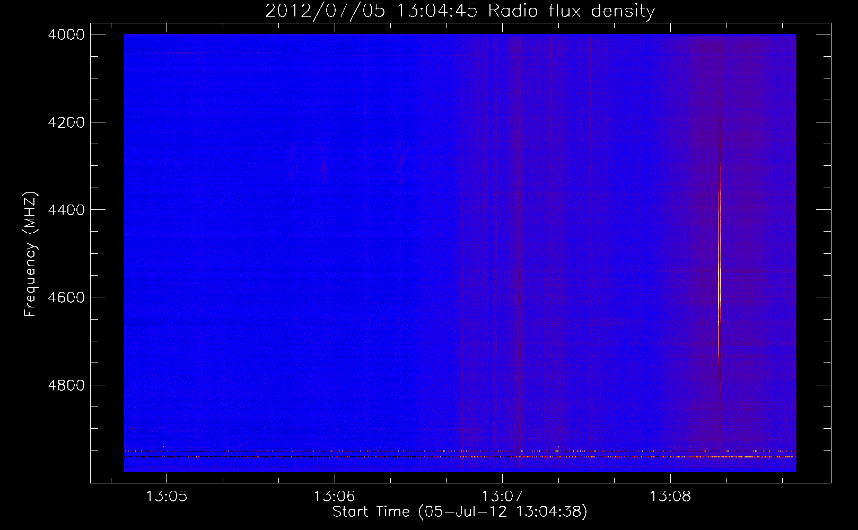This screenshot has width=858, height=530.
Task: Select the 'Frequency (MHZ)' axis label
Action: [31, 254]
